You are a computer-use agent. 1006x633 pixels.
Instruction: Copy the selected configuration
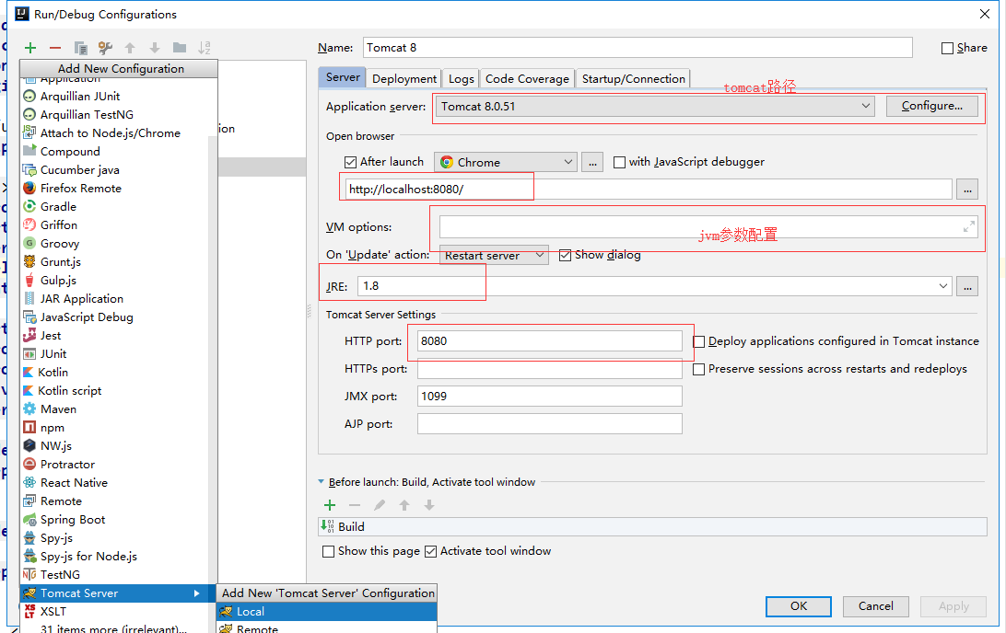coord(81,48)
